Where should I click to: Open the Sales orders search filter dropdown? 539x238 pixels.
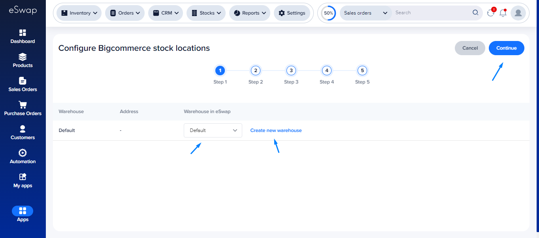coord(366,13)
